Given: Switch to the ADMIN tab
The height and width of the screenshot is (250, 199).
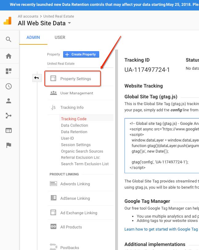Looking at the screenshot, I should tap(33, 38).
